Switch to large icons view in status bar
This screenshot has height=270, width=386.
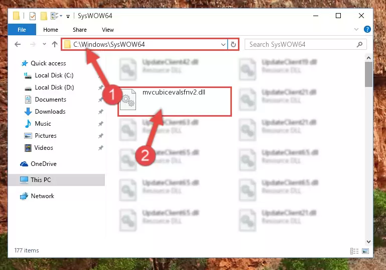click(365, 251)
